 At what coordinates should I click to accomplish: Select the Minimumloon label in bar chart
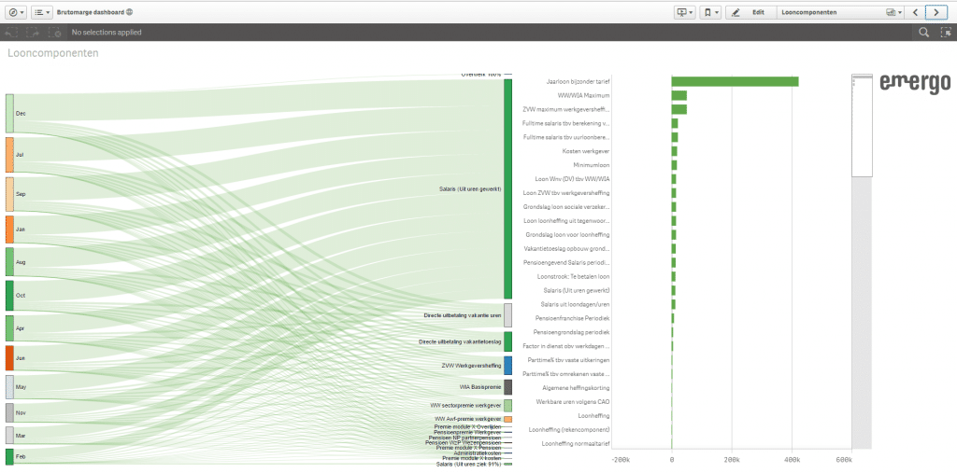point(591,164)
